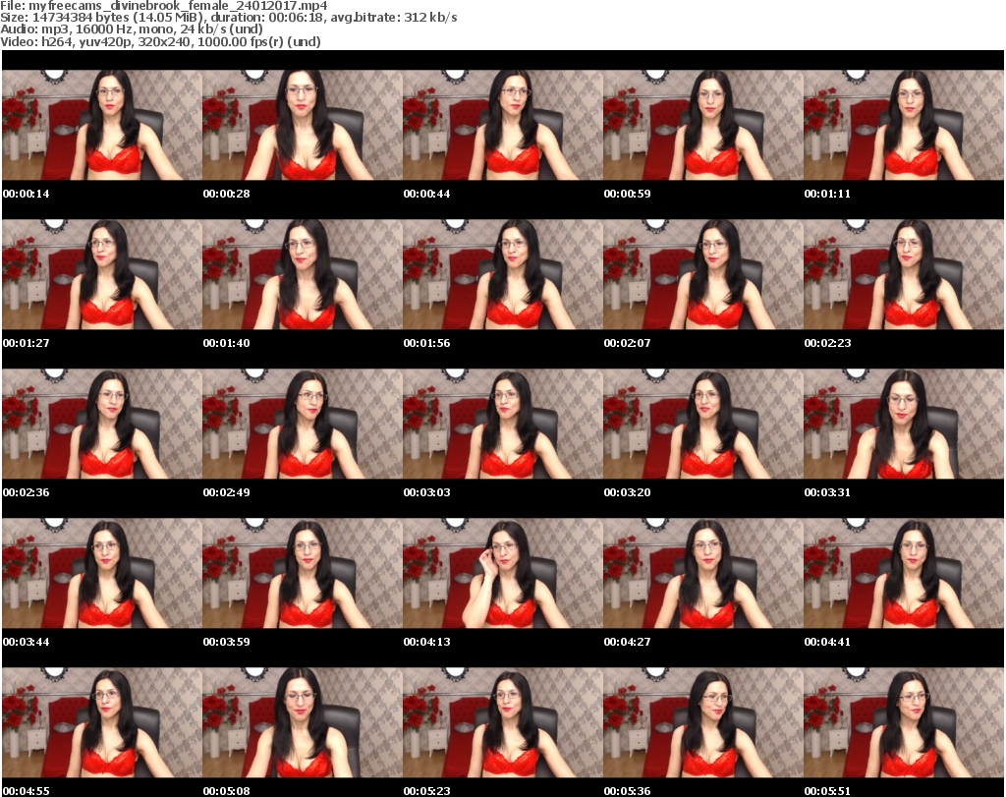Open the thumbnail at 00:05:36
Image resolution: width=1006 pixels, height=797 pixels.
[x=702, y=722]
